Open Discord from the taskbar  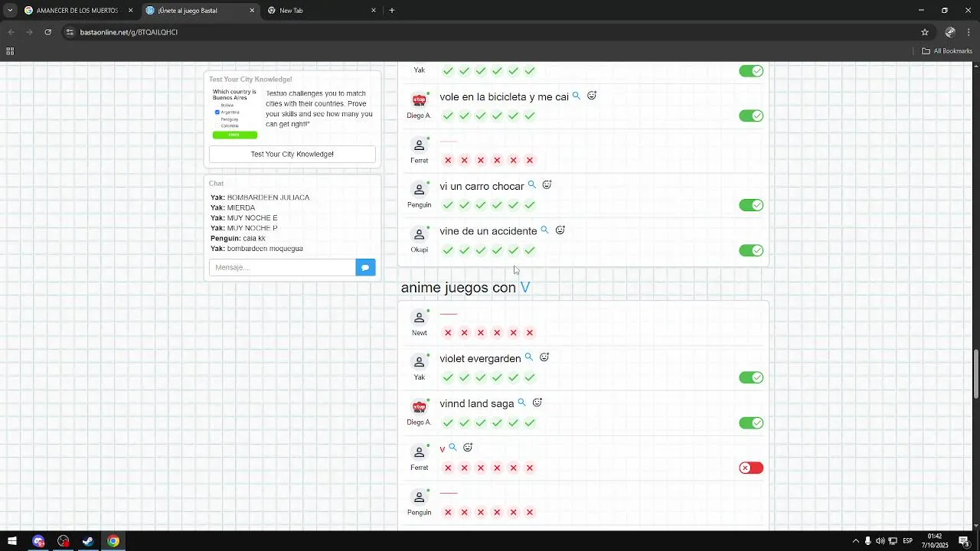tap(39, 541)
